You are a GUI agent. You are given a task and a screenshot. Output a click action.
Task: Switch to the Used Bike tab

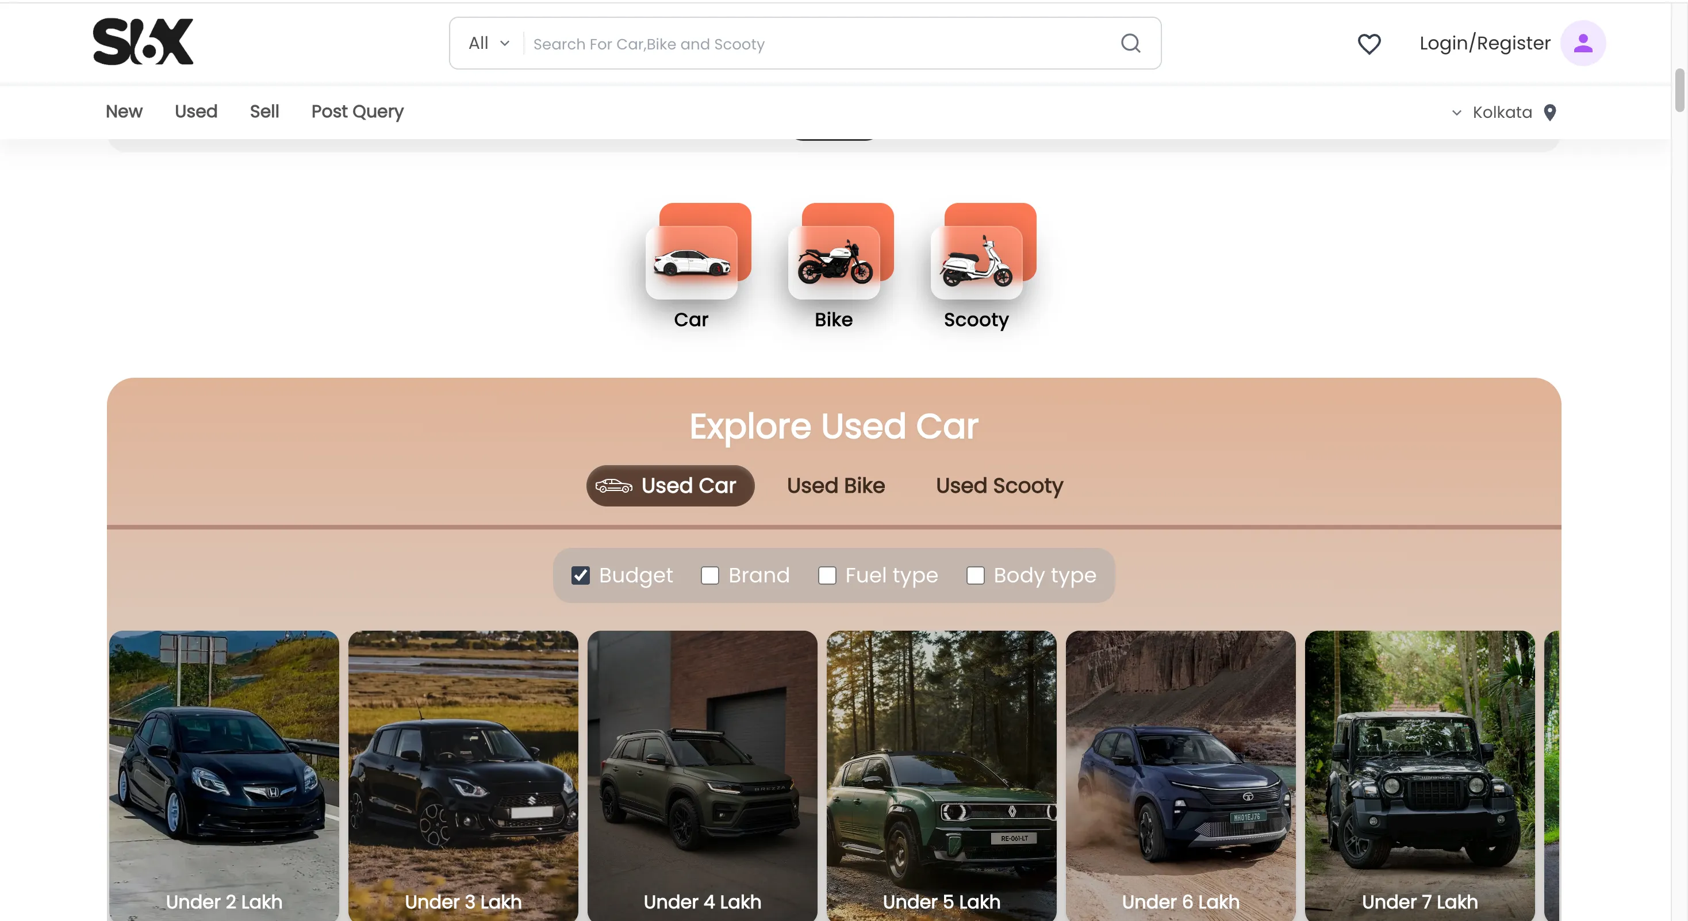pos(835,485)
